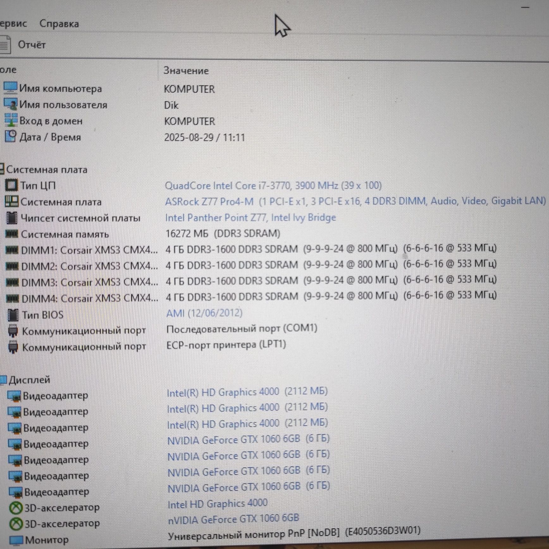Click the Поле column header
This screenshot has height=549, width=549.
[8, 70]
